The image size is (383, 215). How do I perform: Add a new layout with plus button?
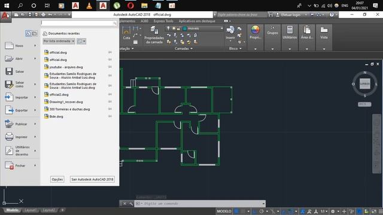point(62,210)
